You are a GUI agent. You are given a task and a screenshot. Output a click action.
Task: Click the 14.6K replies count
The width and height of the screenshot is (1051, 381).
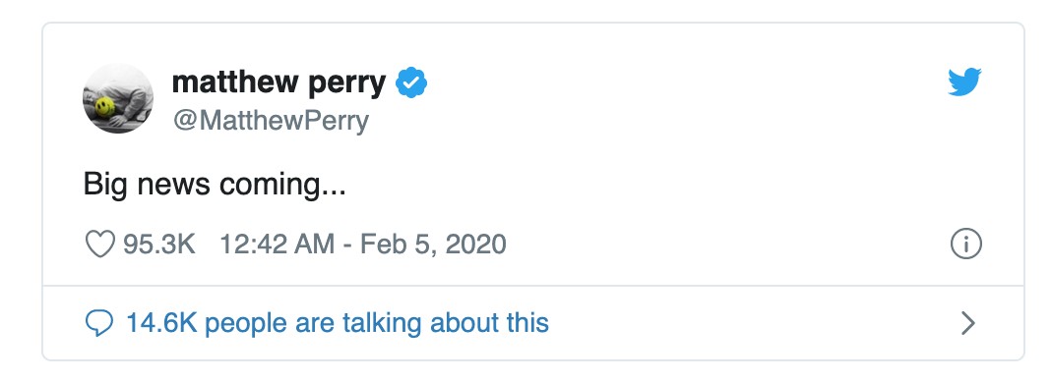160,323
